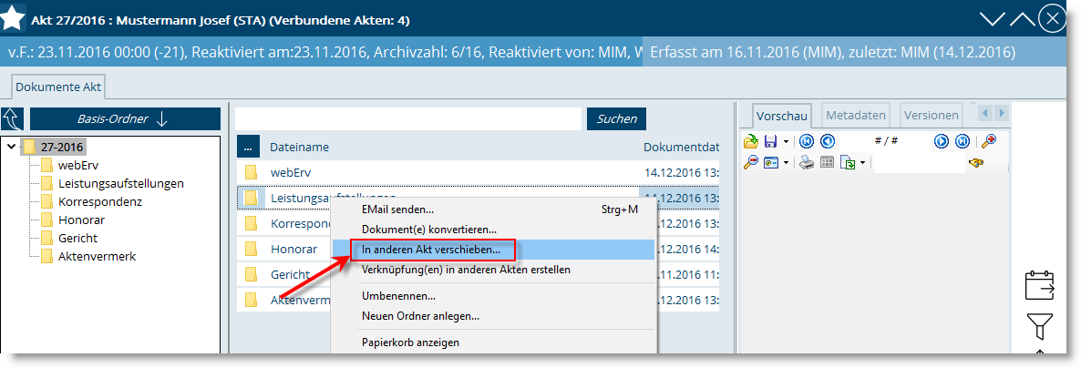1081x368 pixels.
Task: Click the funnel filter icon on the right sidebar
Action: 1039,326
